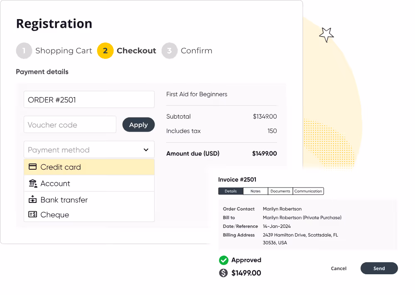The width and height of the screenshot is (415, 295).
Task: Select the Cheque payment icon
Action: coord(32,214)
